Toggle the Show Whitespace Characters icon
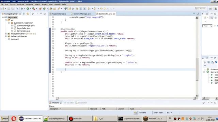The width and height of the screenshot is (218, 122). tap(84, 8)
